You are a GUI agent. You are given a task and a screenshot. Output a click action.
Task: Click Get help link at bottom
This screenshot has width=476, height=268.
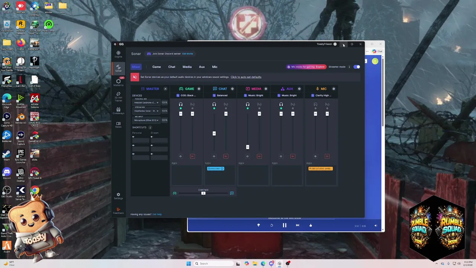click(x=157, y=214)
